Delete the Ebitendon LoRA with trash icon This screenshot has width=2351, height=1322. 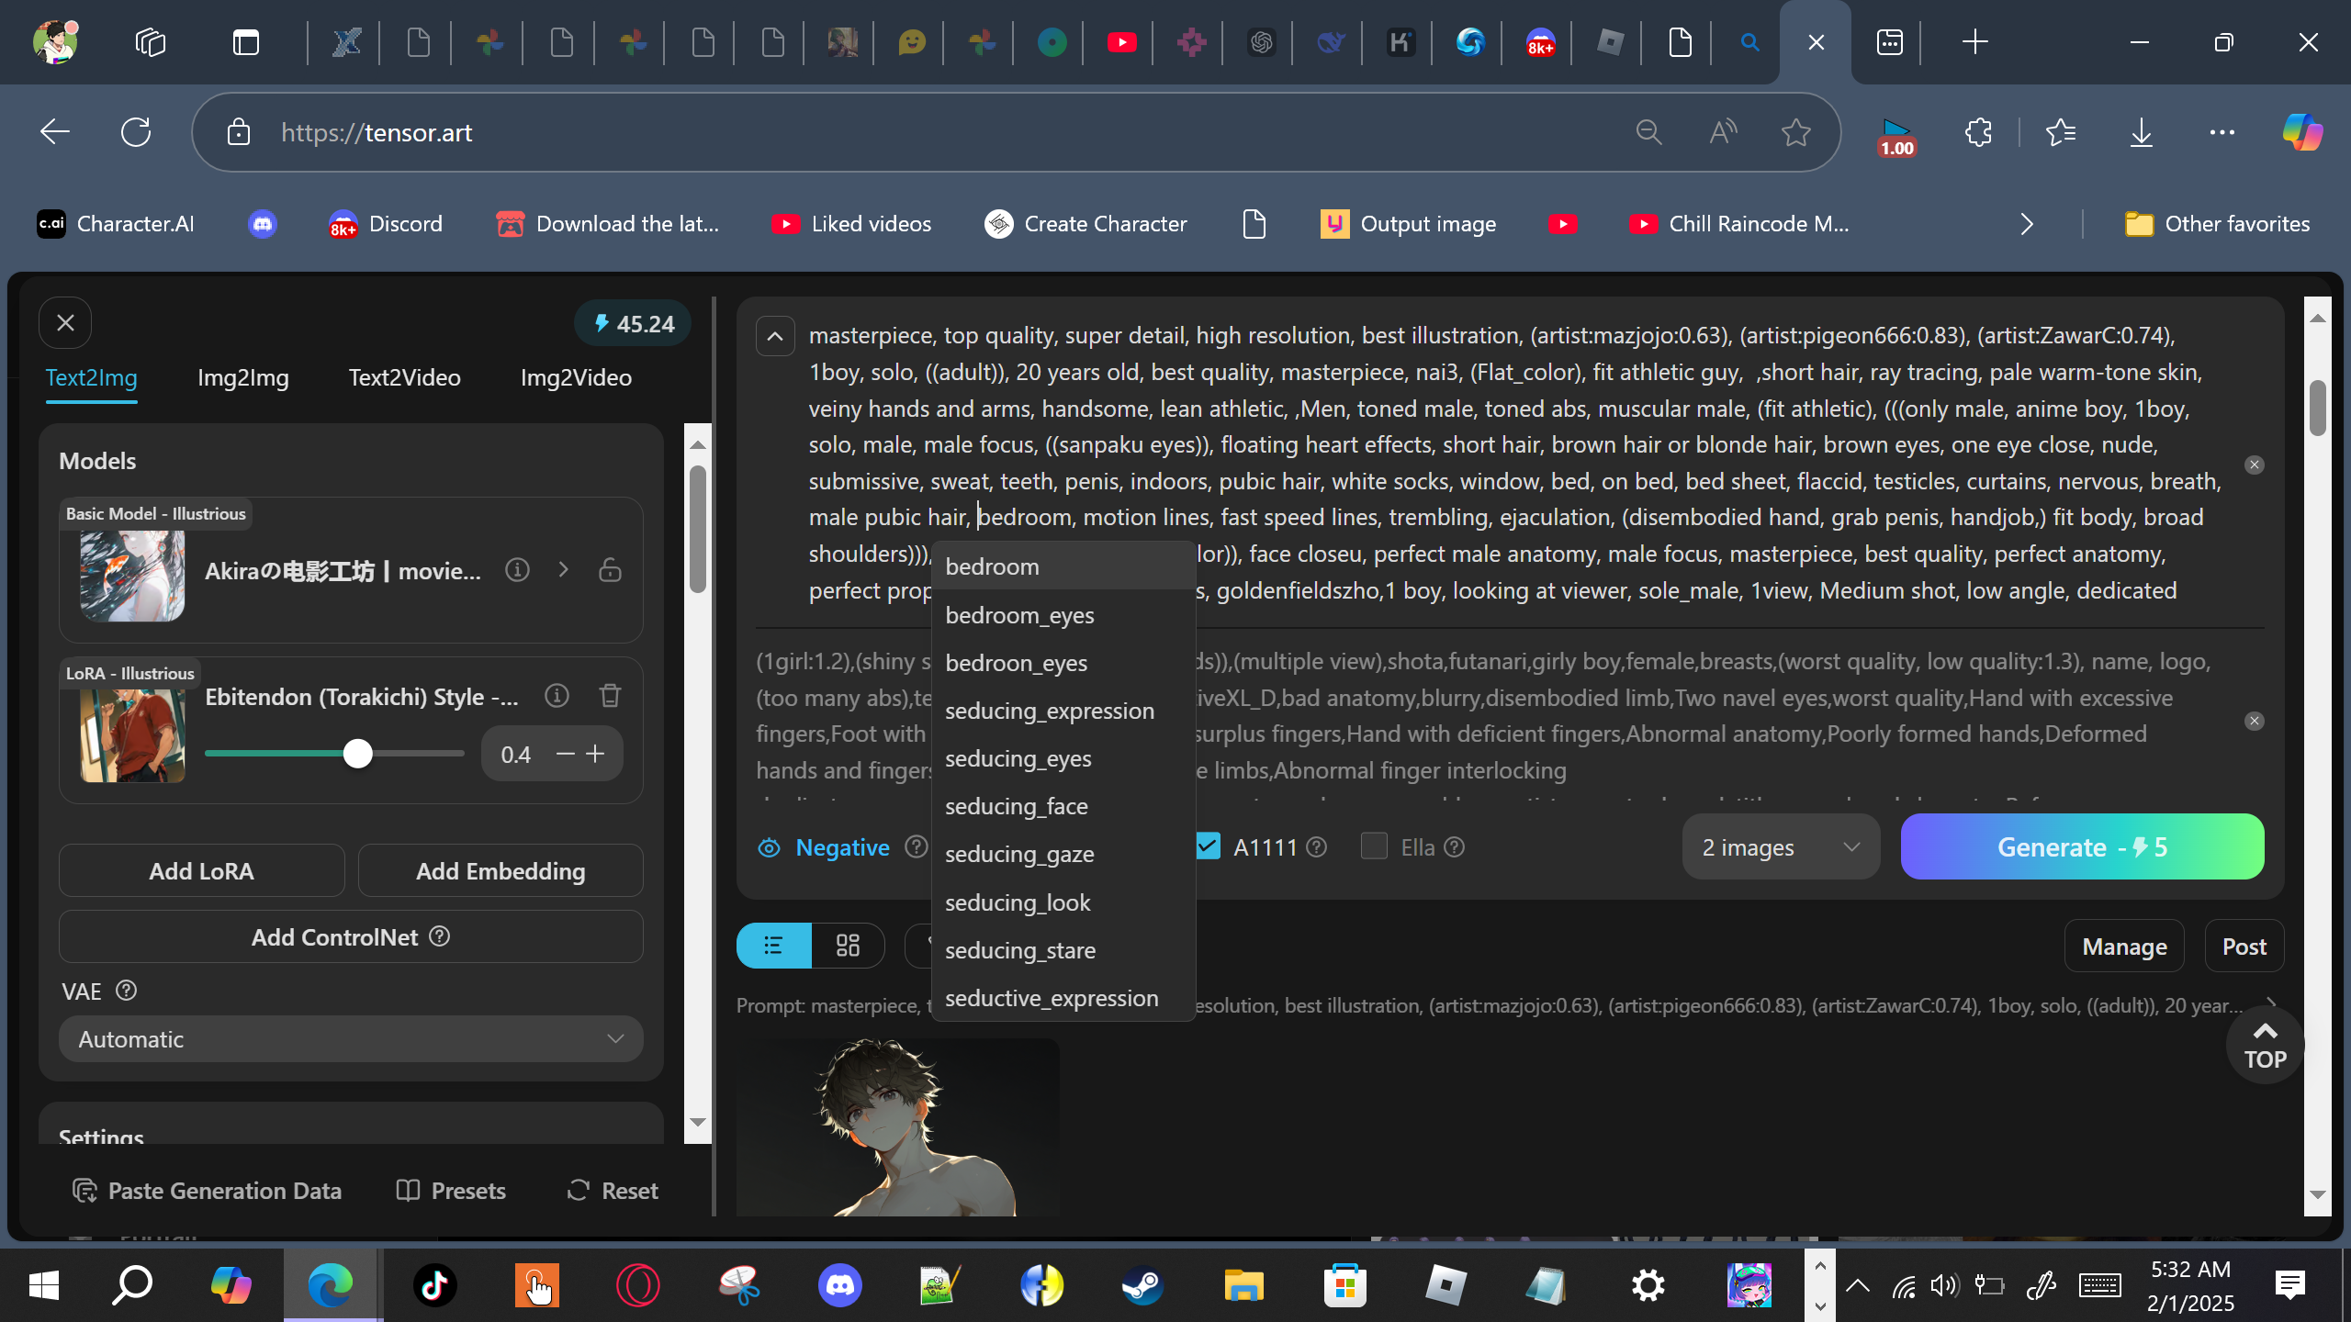(610, 696)
